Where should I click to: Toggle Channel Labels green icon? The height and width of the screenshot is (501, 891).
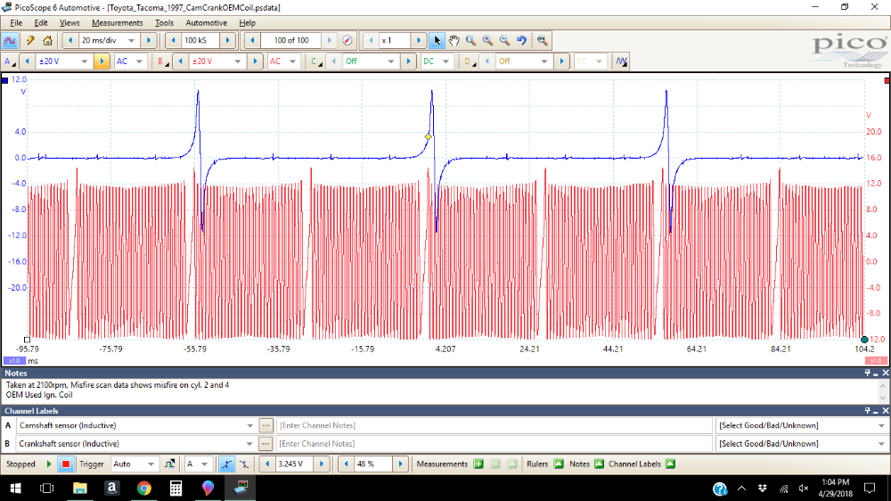671,464
